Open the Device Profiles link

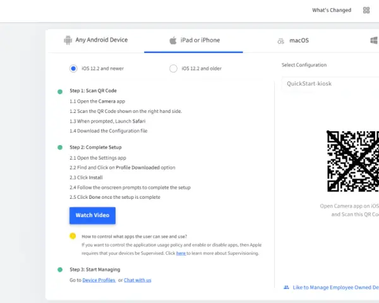99,280
